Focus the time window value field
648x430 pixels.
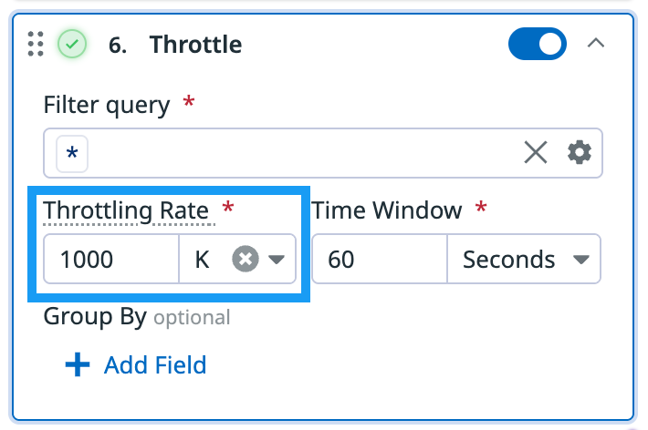pyautogui.click(x=379, y=260)
